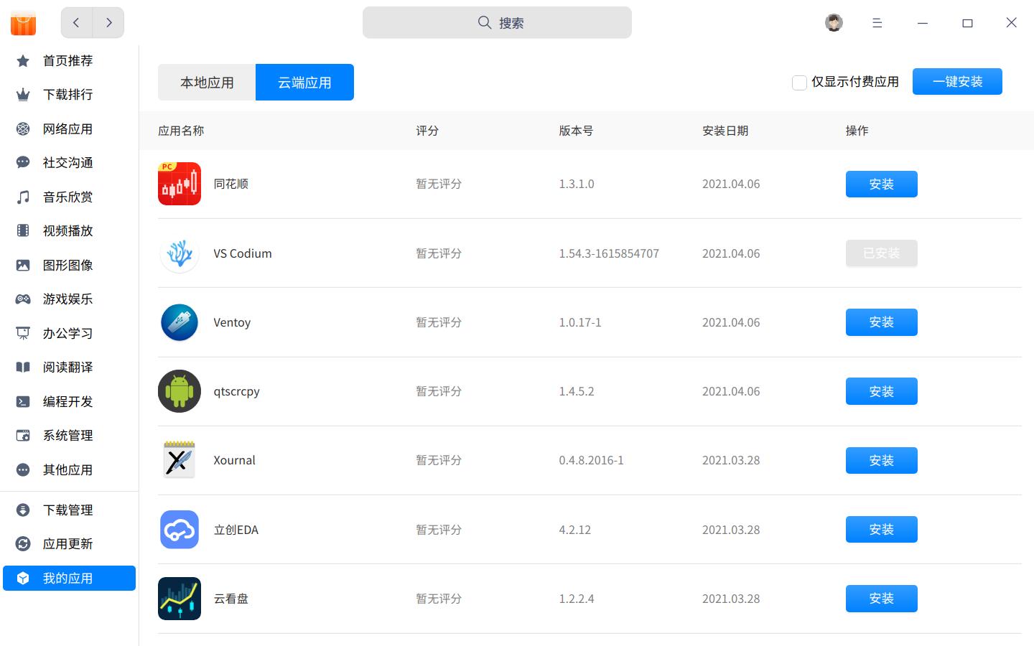The width and height of the screenshot is (1034, 646).
Task: Switch to the 本地应用 tab
Action: (207, 83)
